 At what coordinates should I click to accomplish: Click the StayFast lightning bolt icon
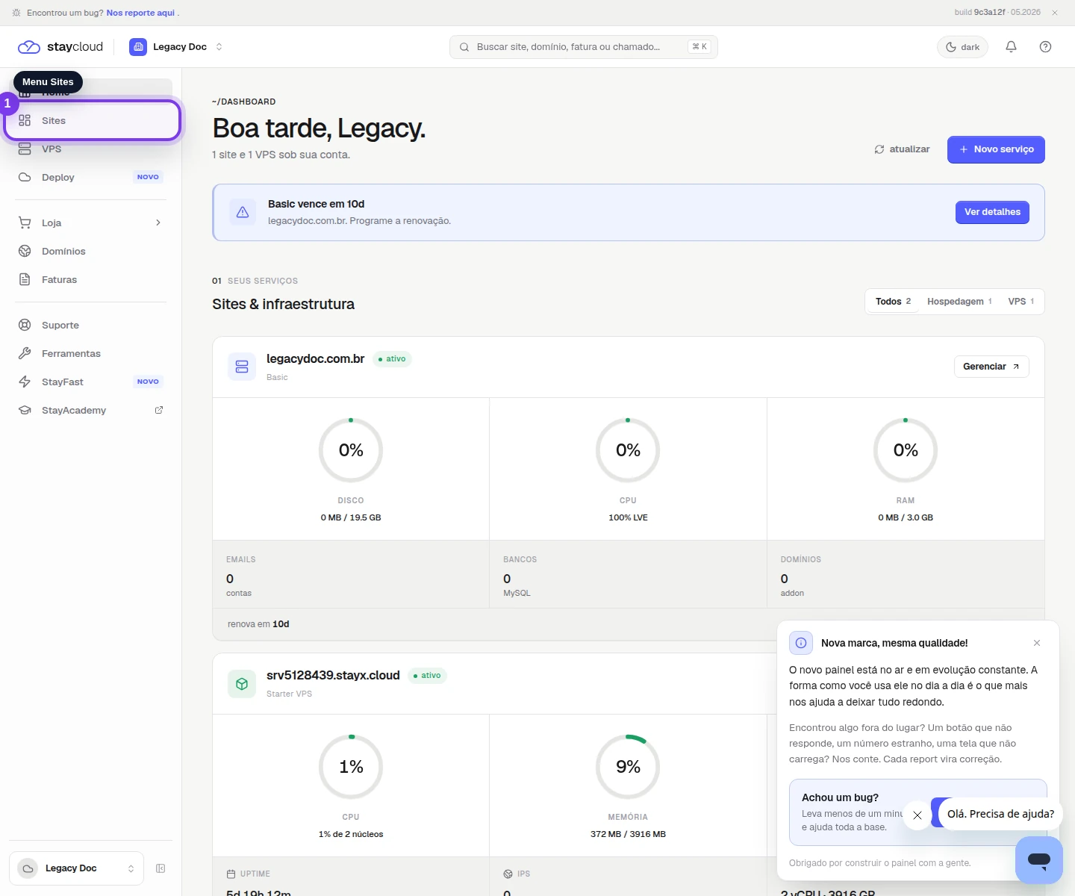25,382
